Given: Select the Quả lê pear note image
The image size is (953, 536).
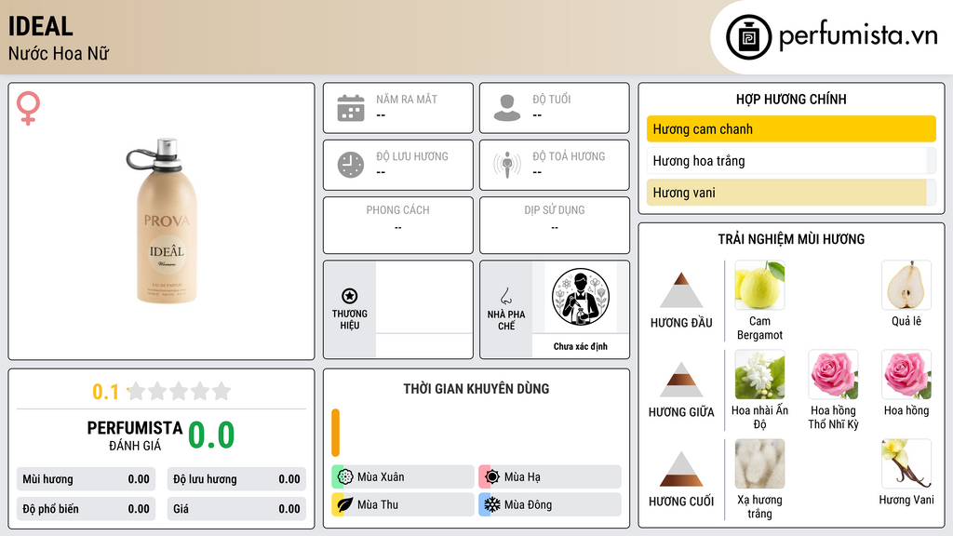Looking at the screenshot, I should coord(906,285).
